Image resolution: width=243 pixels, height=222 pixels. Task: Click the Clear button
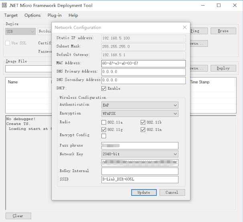point(18,216)
